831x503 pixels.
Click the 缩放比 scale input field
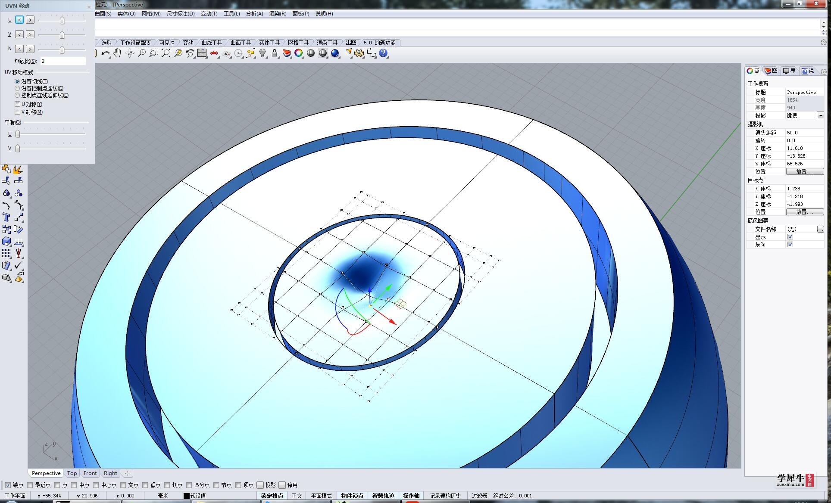pyautogui.click(x=63, y=61)
